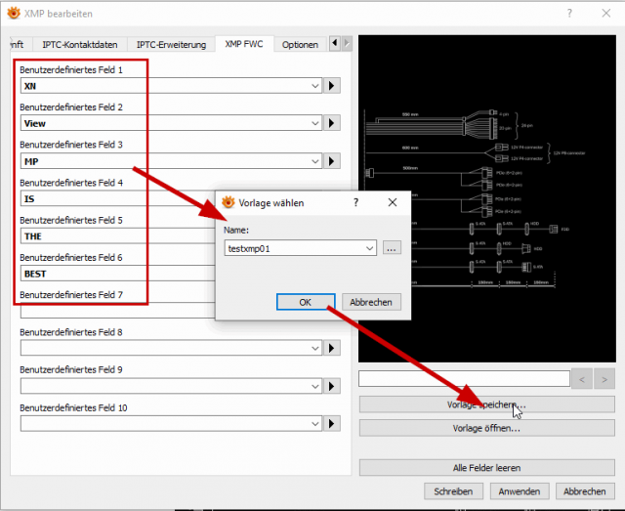Expand the testxmp01 name dropdown
Screen dimensions: 625x511
click(369, 248)
